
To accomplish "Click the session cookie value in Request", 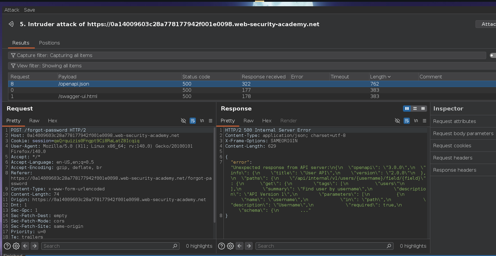I will 97,141.
